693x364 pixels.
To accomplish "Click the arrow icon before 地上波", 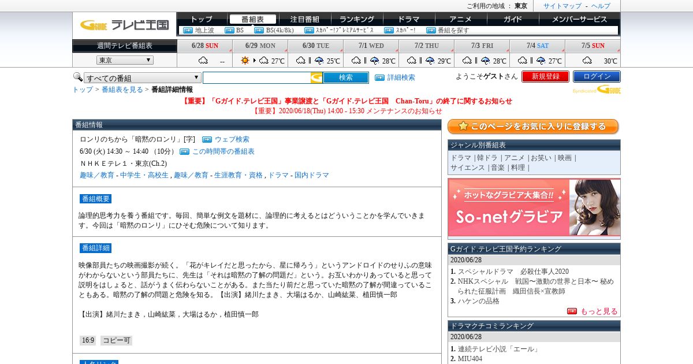I will [x=188, y=30].
